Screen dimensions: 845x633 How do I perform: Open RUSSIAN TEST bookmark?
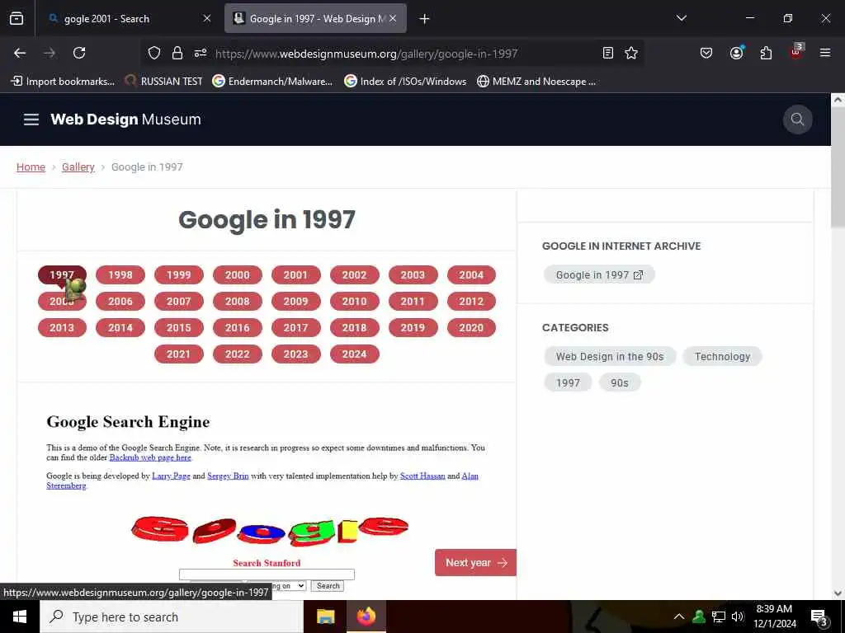coord(164,82)
